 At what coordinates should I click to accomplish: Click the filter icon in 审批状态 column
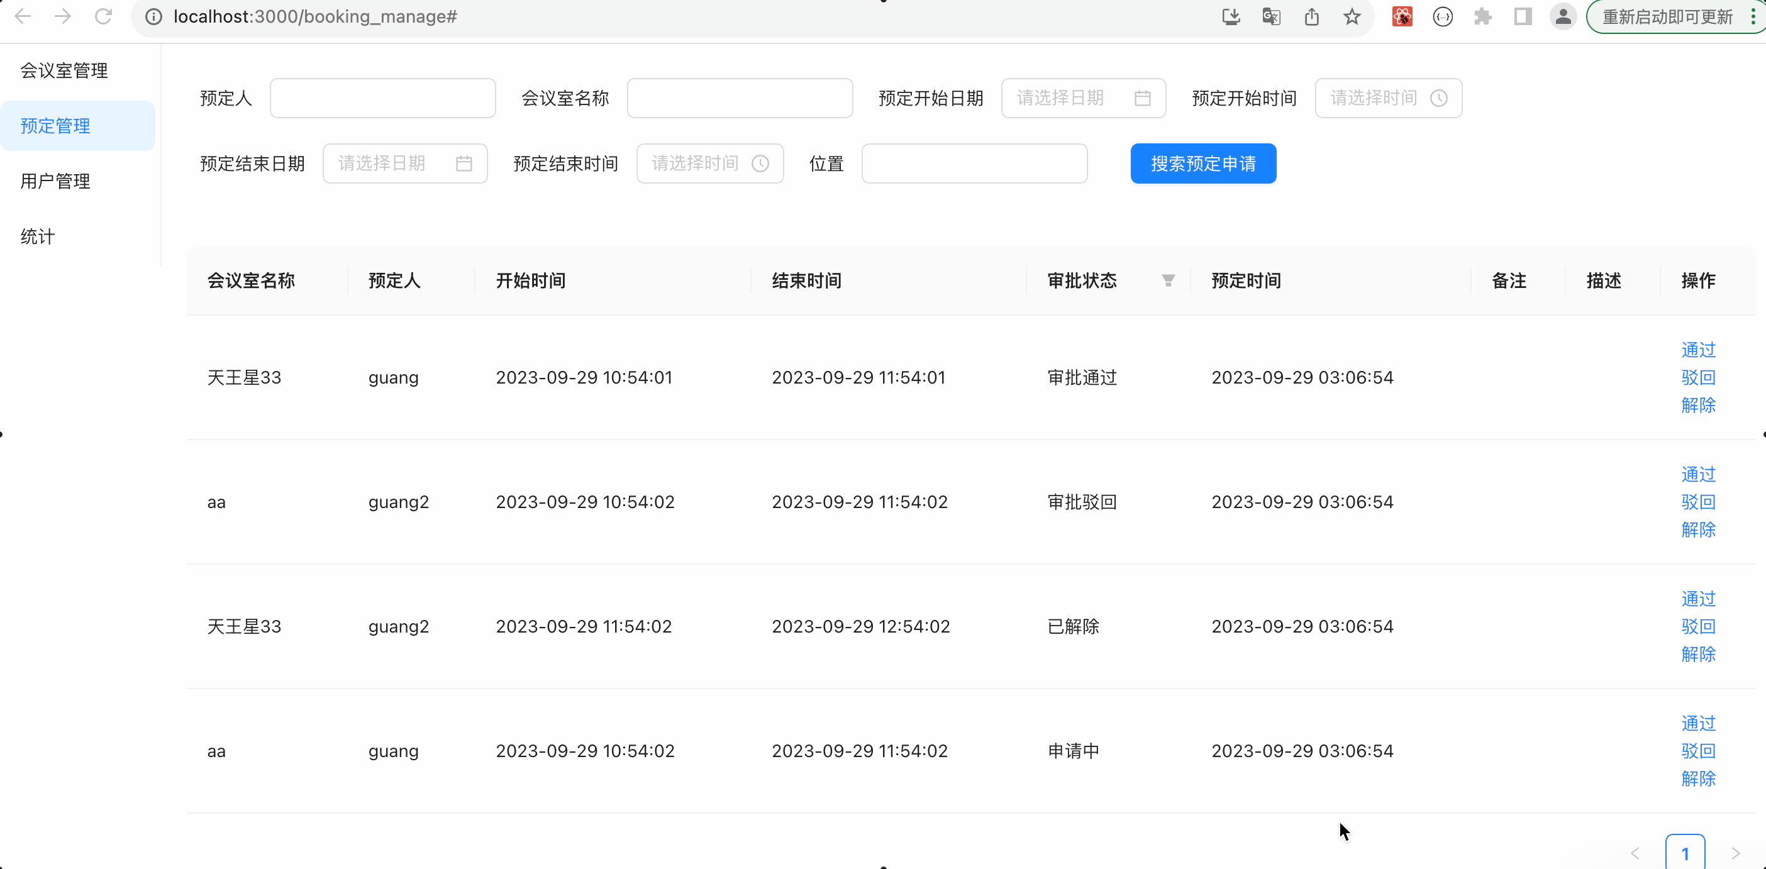coord(1168,280)
